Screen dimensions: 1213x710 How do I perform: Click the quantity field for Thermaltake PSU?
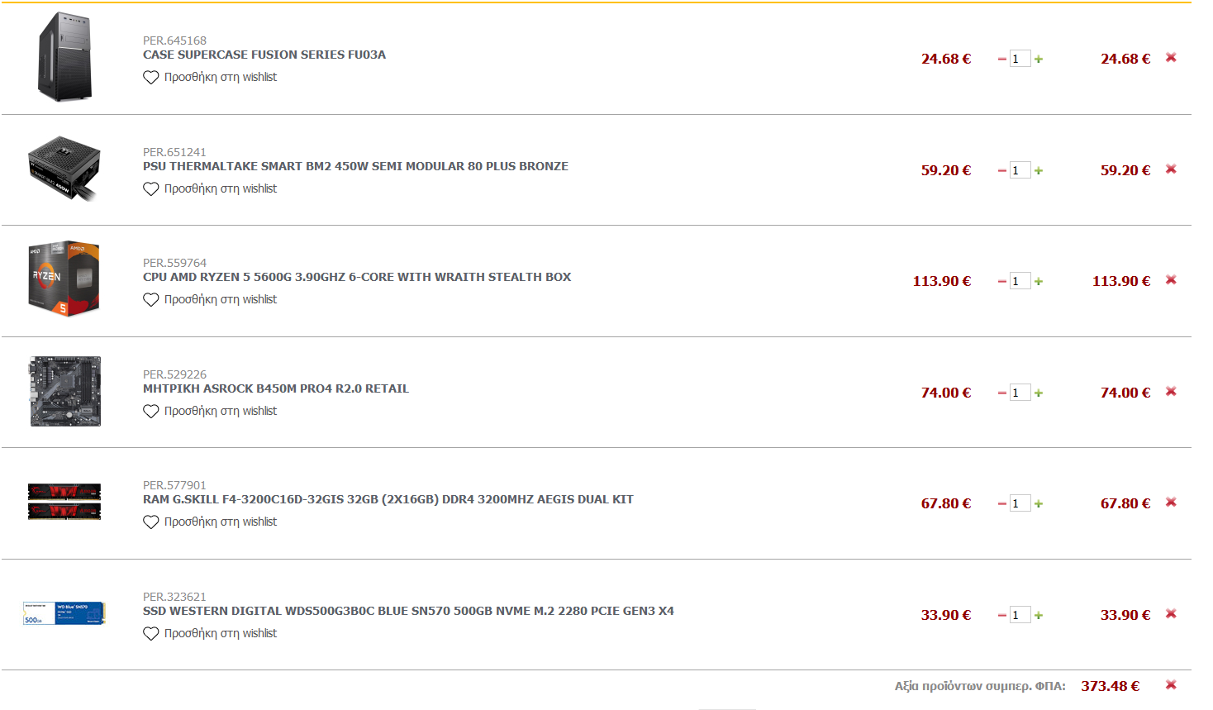pos(1020,170)
